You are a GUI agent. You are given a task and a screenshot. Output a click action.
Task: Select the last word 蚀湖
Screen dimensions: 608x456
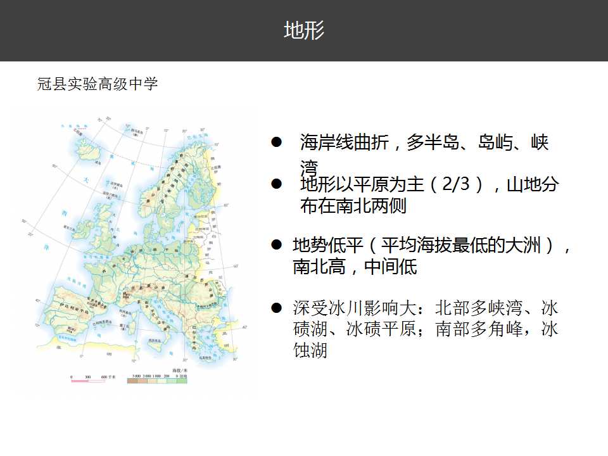point(310,350)
